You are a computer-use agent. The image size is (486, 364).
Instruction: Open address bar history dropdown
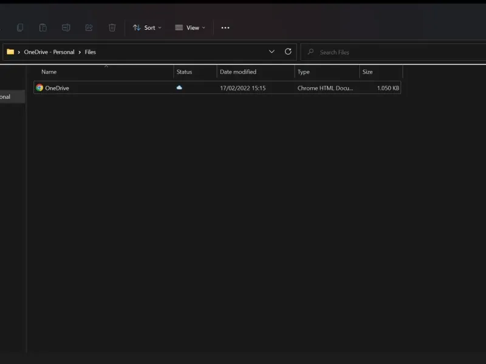(272, 52)
